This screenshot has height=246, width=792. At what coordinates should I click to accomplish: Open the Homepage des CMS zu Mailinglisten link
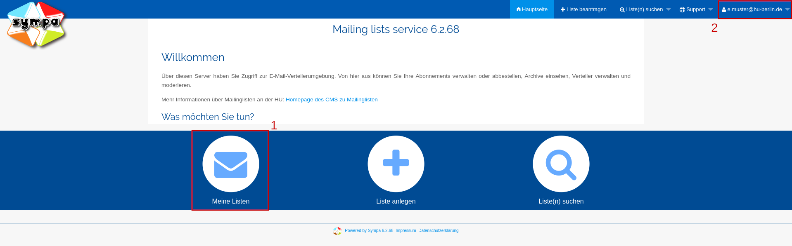(x=332, y=100)
